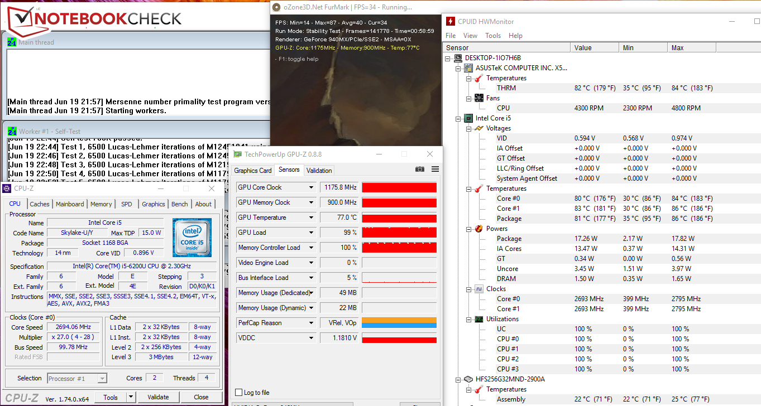Click the GPU-Z title bar app icon
761x406 pixels.
pyautogui.click(x=238, y=154)
